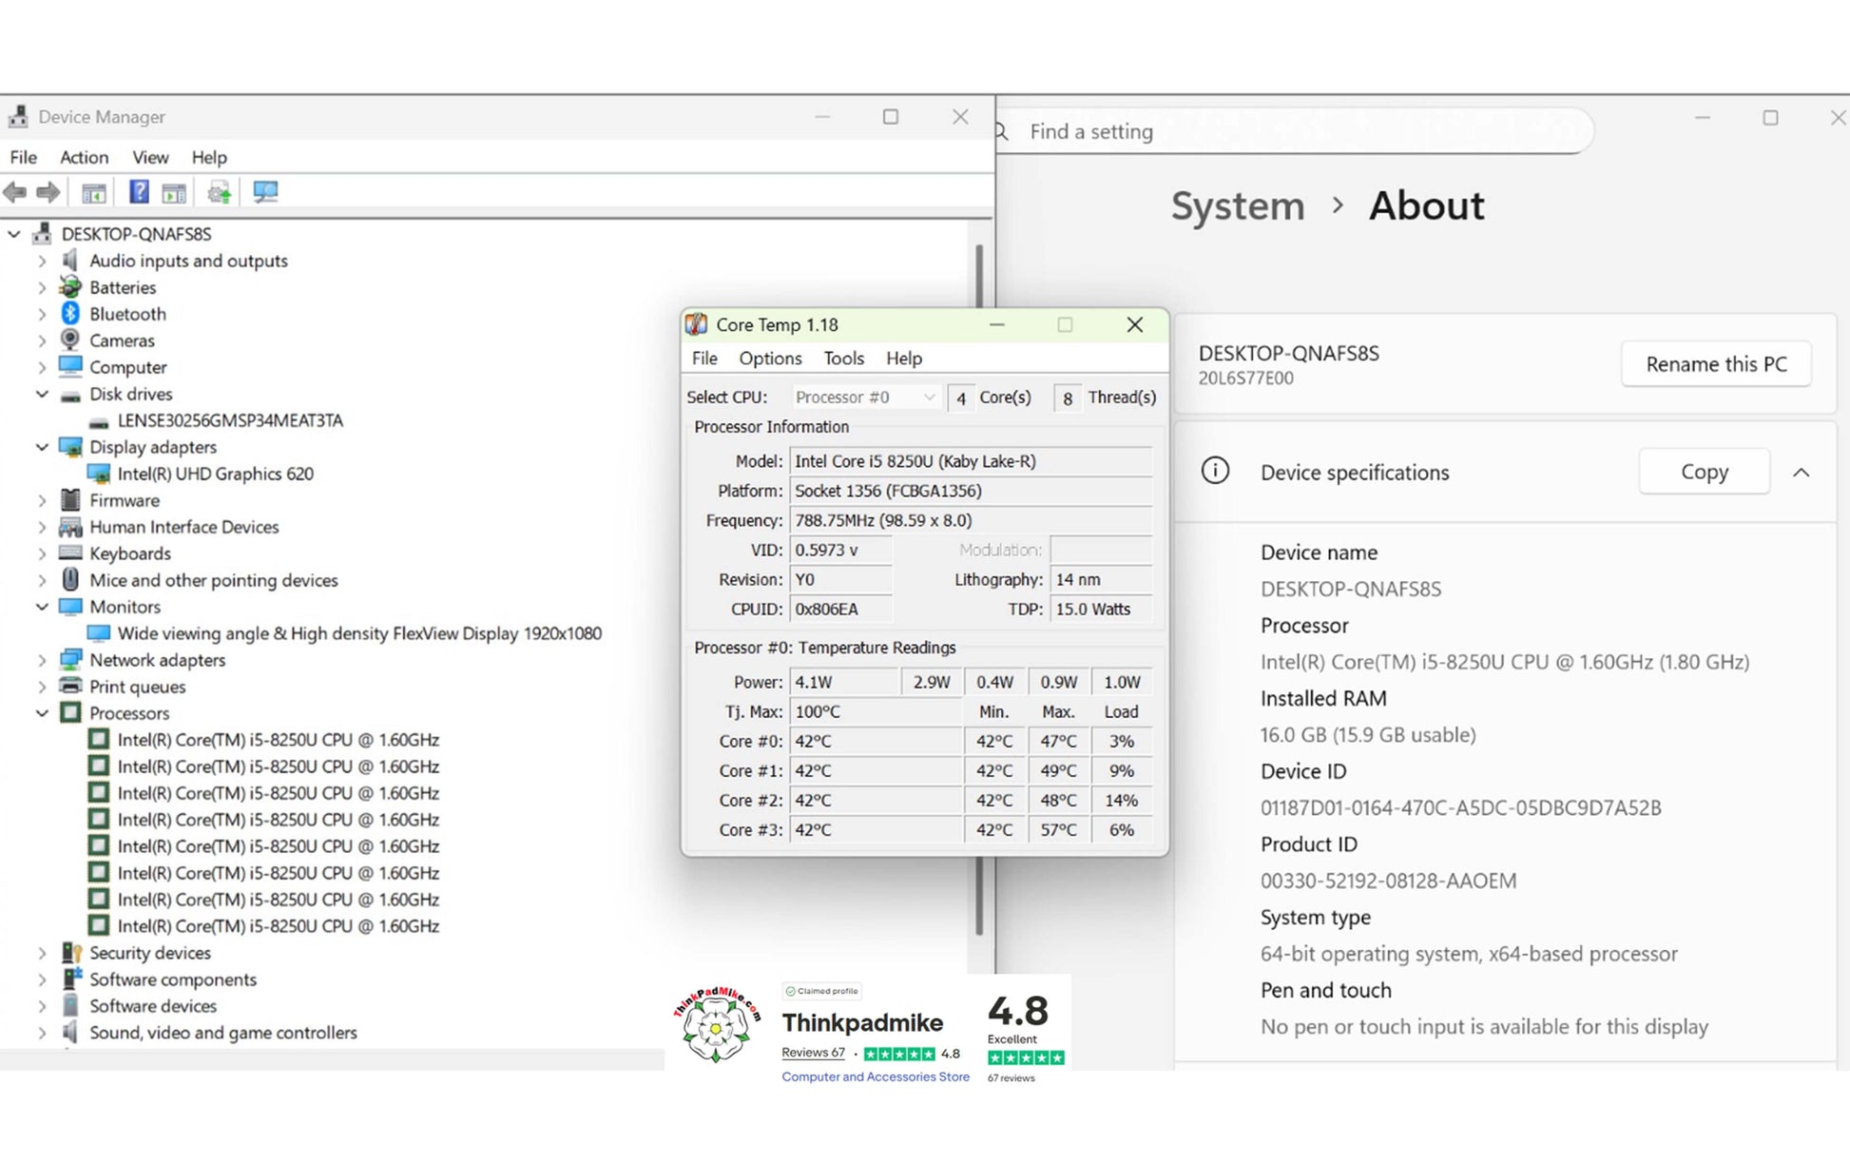Image resolution: width=1850 pixels, height=1163 pixels.
Task: Open Core Temp Options menu
Action: tap(770, 359)
